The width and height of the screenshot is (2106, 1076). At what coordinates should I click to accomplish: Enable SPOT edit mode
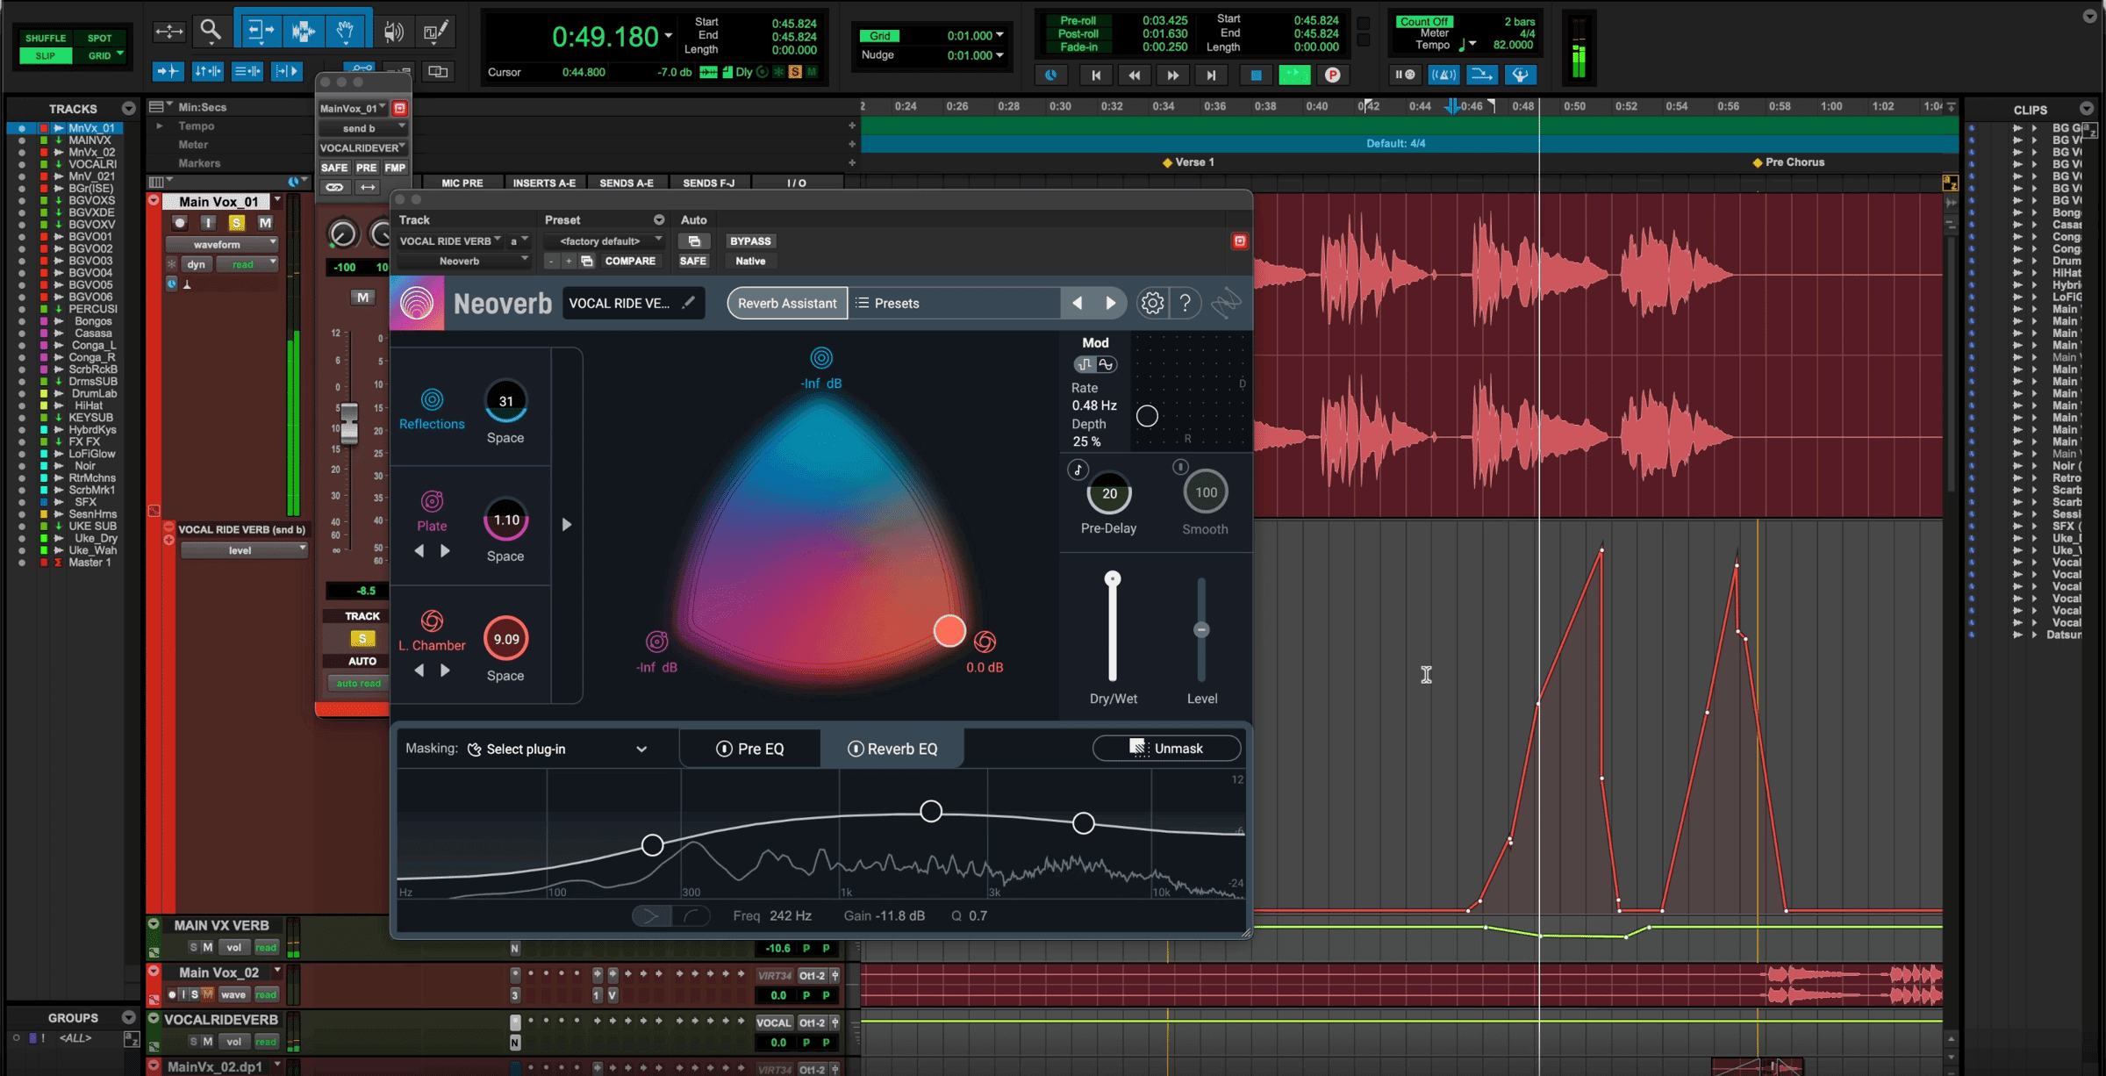(99, 38)
